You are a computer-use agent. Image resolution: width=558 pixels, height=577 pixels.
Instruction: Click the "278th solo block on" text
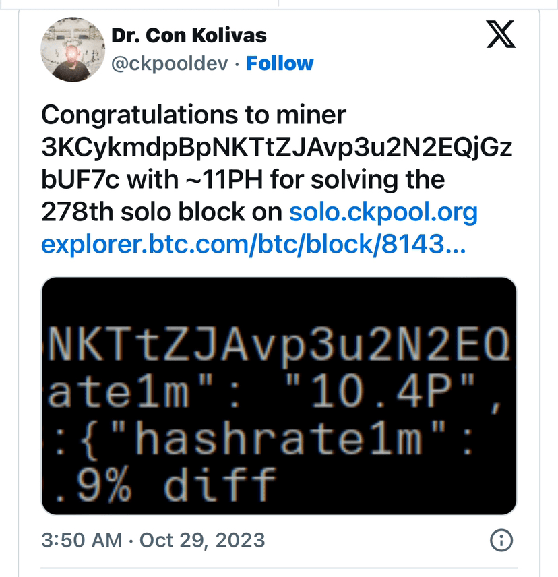[x=162, y=212]
